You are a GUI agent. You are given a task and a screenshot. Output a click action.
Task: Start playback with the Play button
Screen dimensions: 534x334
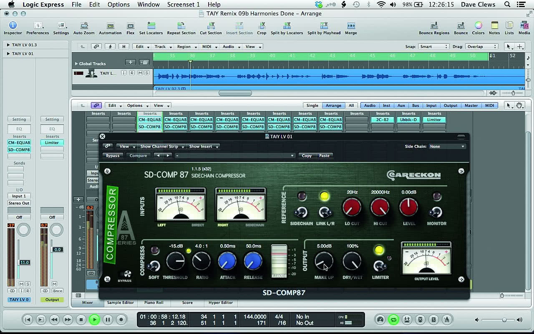pyautogui.click(x=94, y=320)
